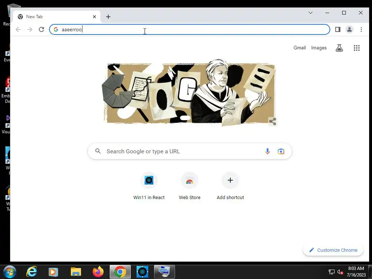Open Windows Media Player from taskbar
The width and height of the screenshot is (372, 279).
[x=53, y=272]
